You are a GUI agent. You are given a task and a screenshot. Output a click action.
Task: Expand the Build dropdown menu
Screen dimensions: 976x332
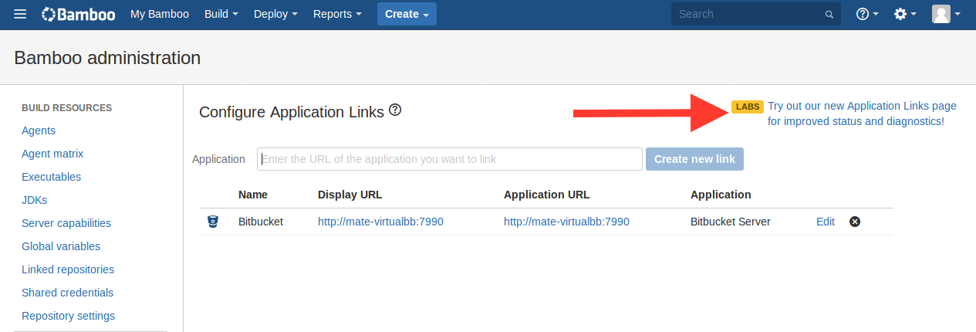point(221,14)
